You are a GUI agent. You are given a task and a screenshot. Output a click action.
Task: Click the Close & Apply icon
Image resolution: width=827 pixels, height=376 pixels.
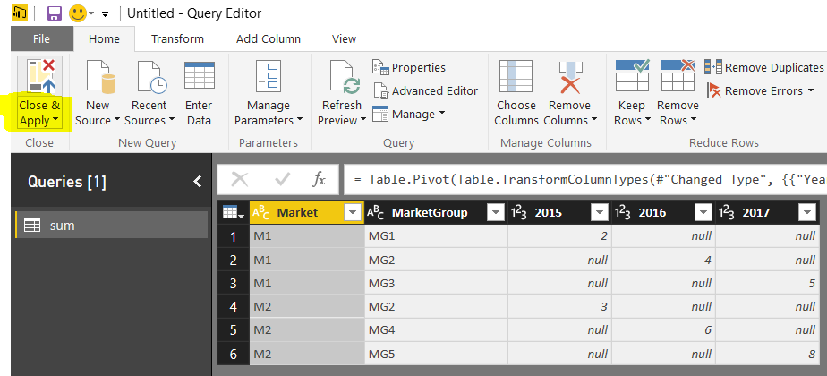coord(42,76)
